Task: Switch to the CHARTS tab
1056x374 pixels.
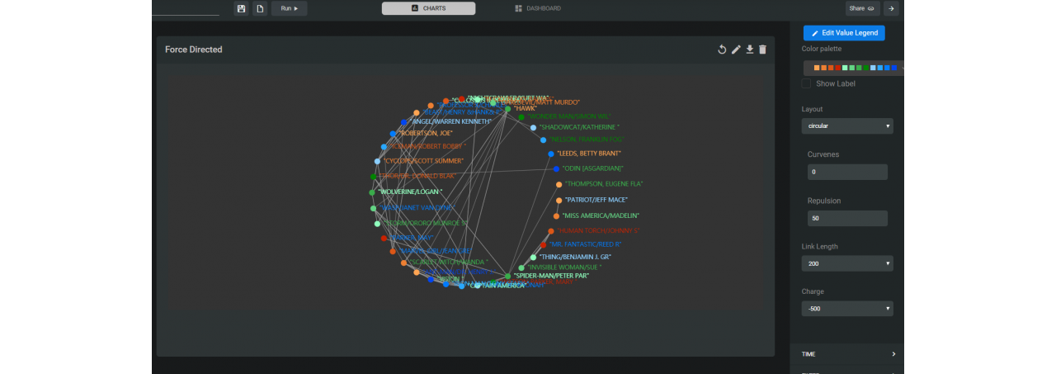Action: (428, 8)
